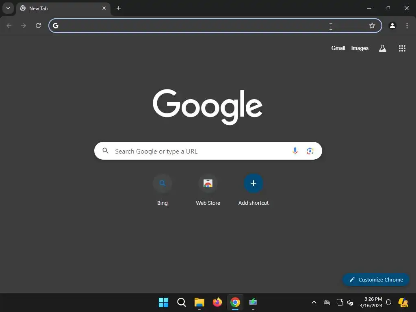Reload the current page

click(38, 26)
